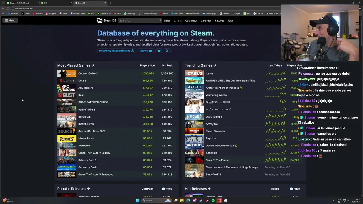Open the Popular Releases heading link
363x204 pixels.
(73, 189)
